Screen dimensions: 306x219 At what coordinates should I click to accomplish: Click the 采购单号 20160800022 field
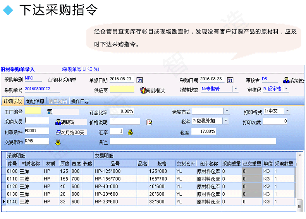click(x=42, y=89)
